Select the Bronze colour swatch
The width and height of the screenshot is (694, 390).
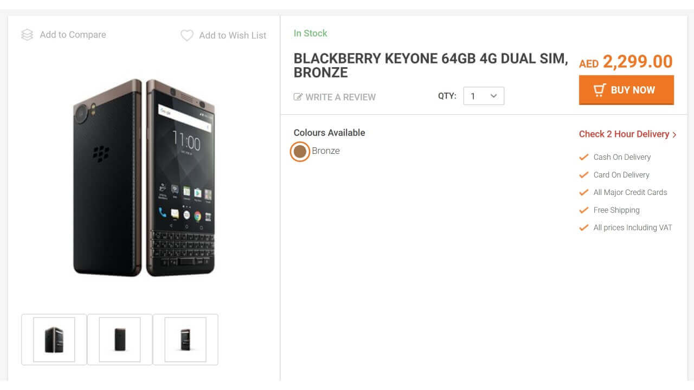(300, 151)
